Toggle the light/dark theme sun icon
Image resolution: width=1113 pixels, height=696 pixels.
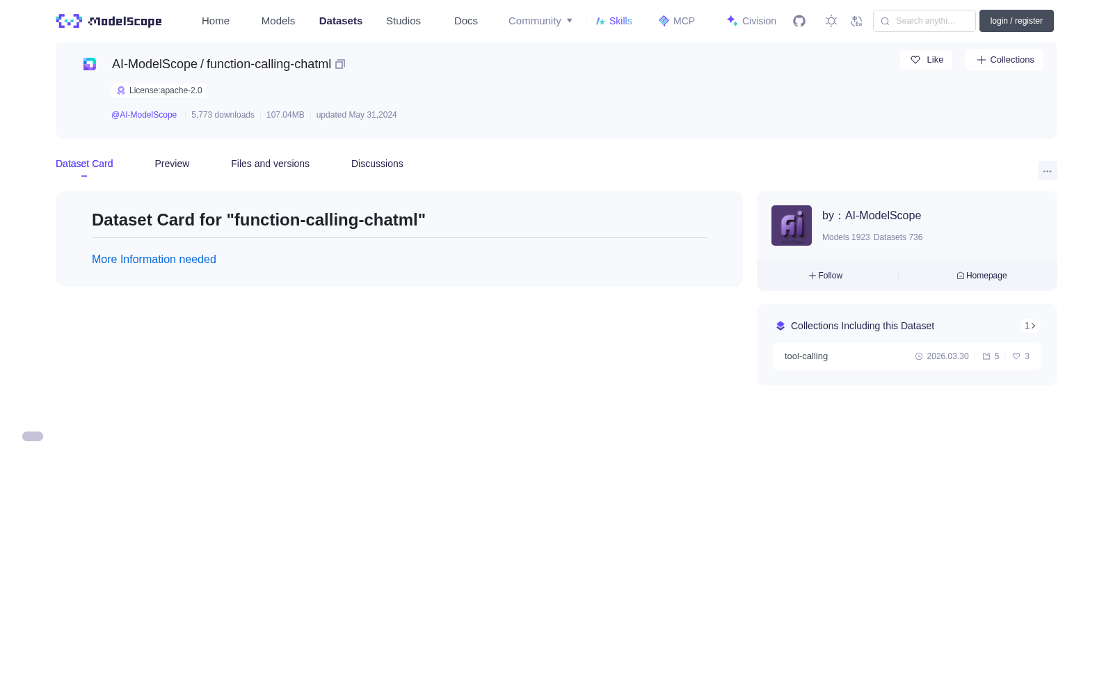[831, 21]
